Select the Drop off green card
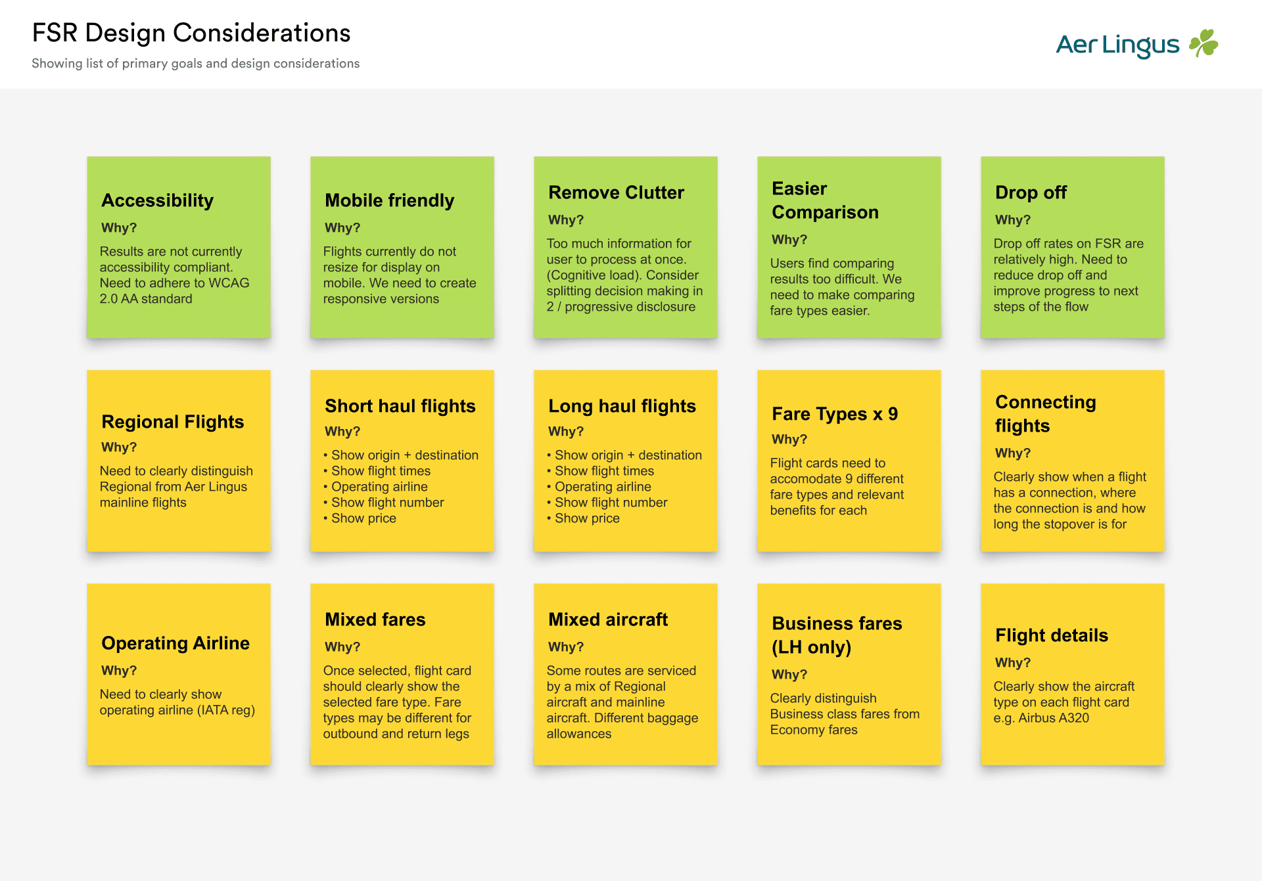The height and width of the screenshot is (881, 1262). click(1072, 247)
